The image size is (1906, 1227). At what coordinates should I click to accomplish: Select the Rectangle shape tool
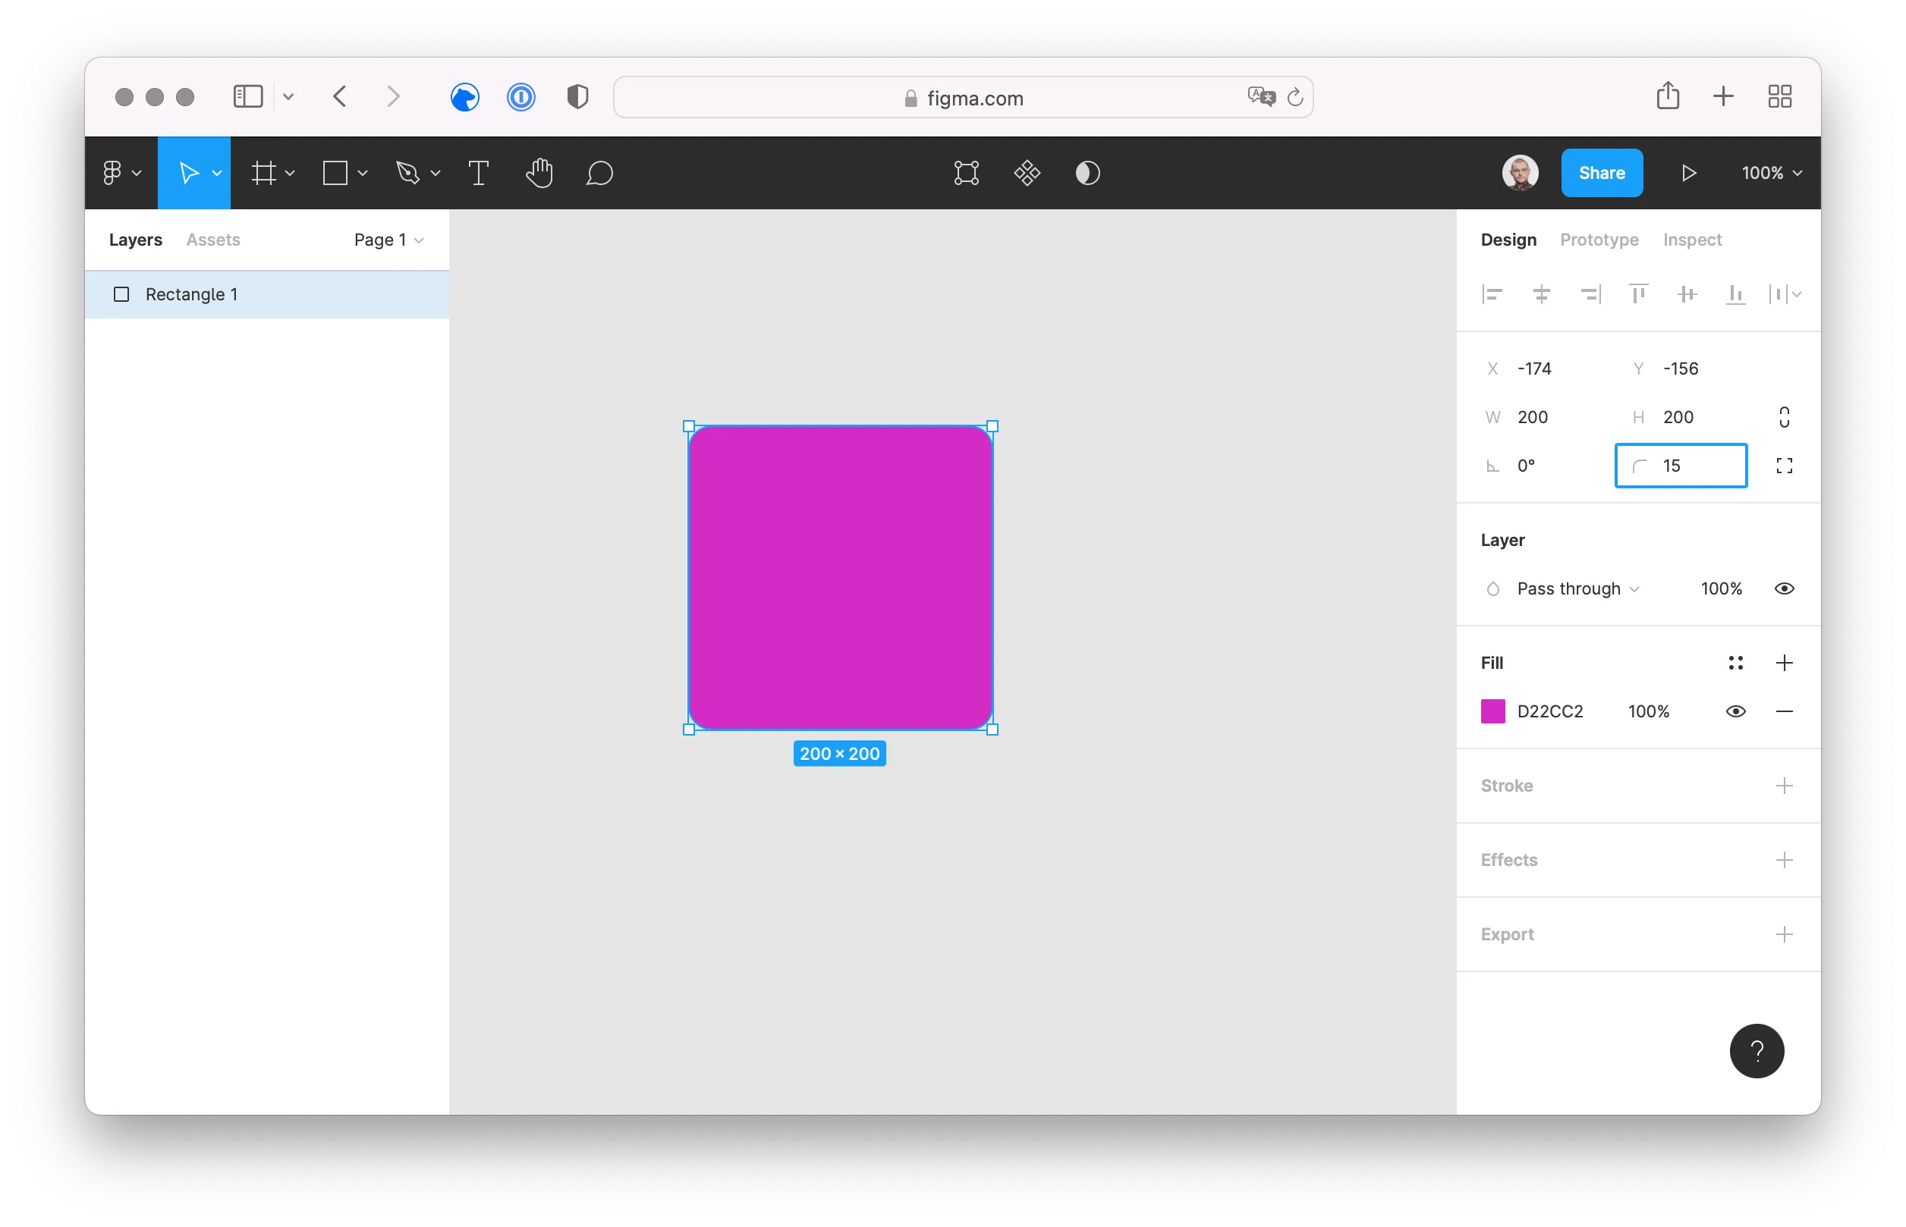[336, 172]
